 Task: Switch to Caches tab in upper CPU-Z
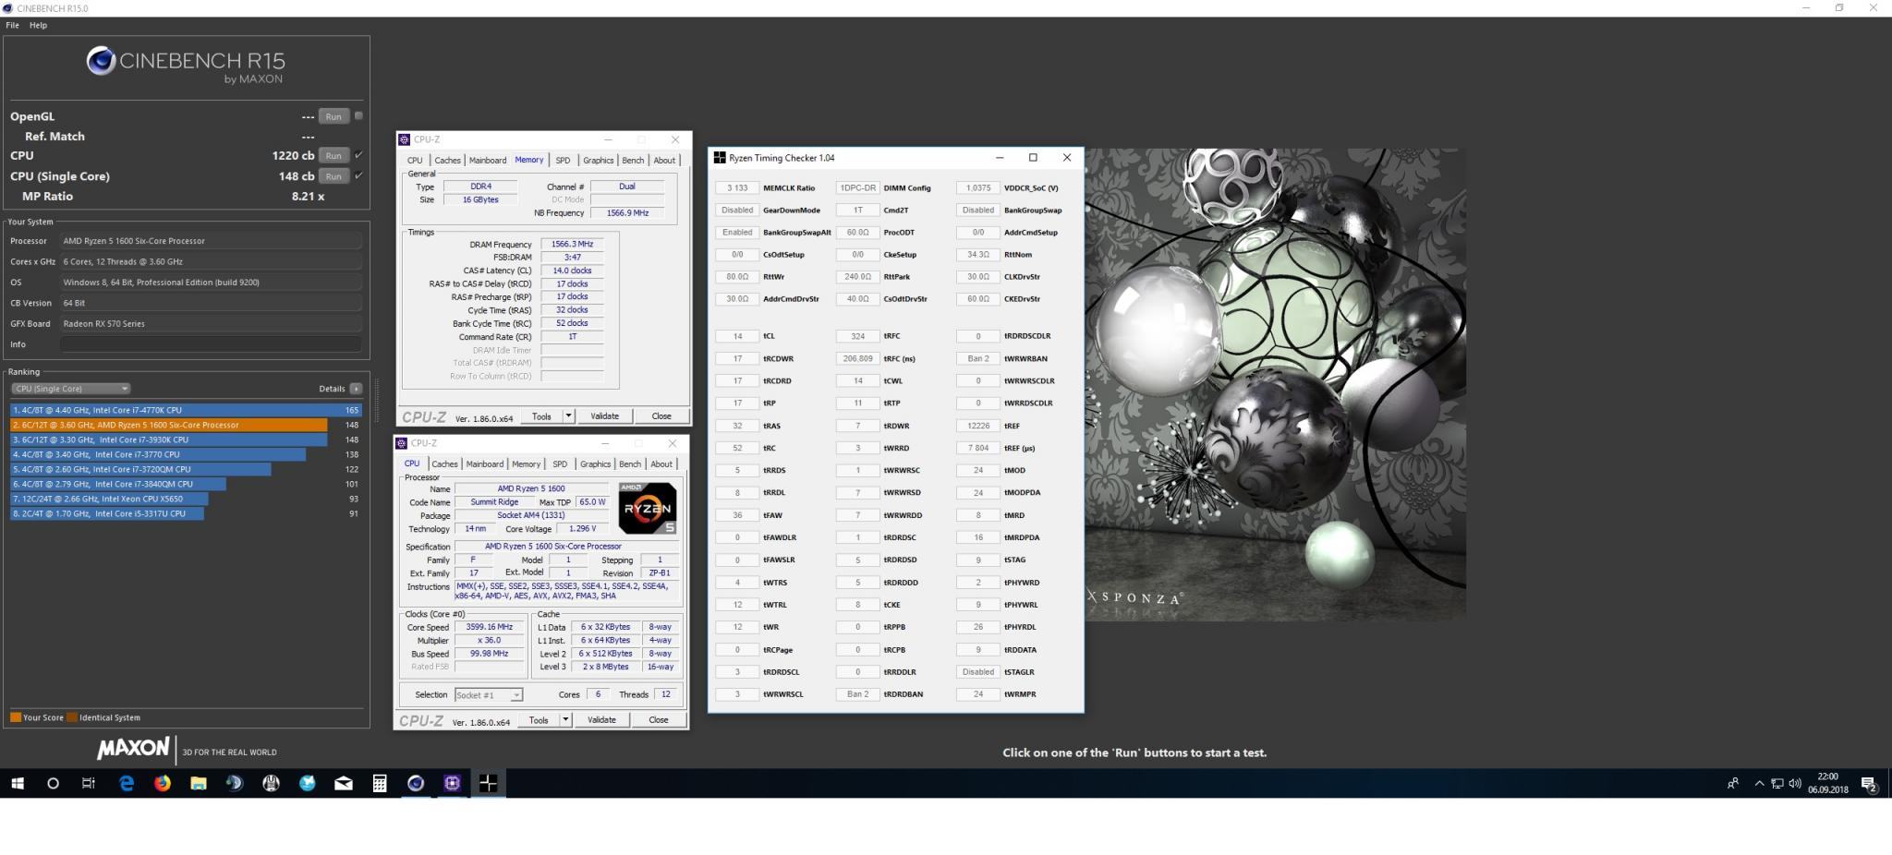click(447, 161)
